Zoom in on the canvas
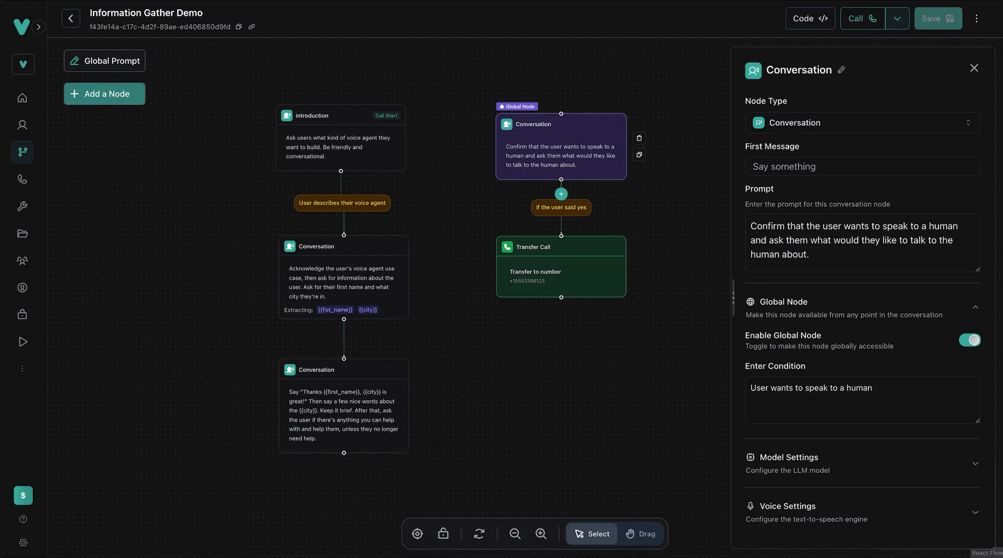Image resolution: width=1003 pixels, height=558 pixels. [x=541, y=534]
